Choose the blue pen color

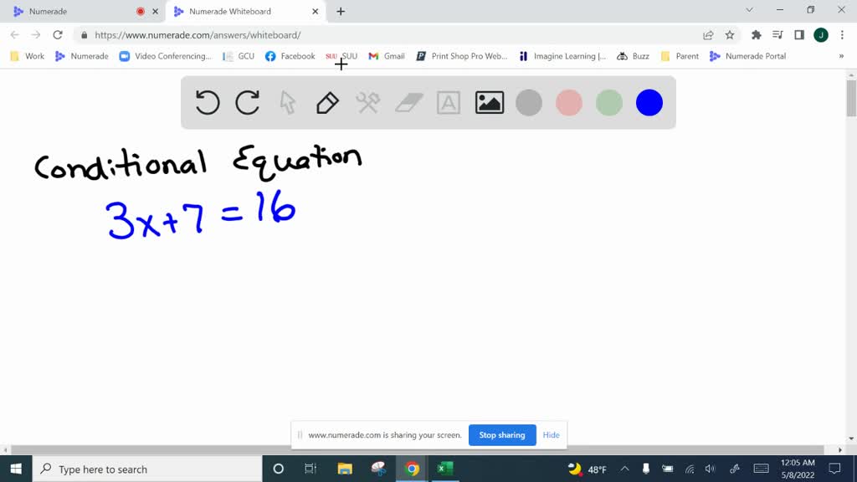649,103
